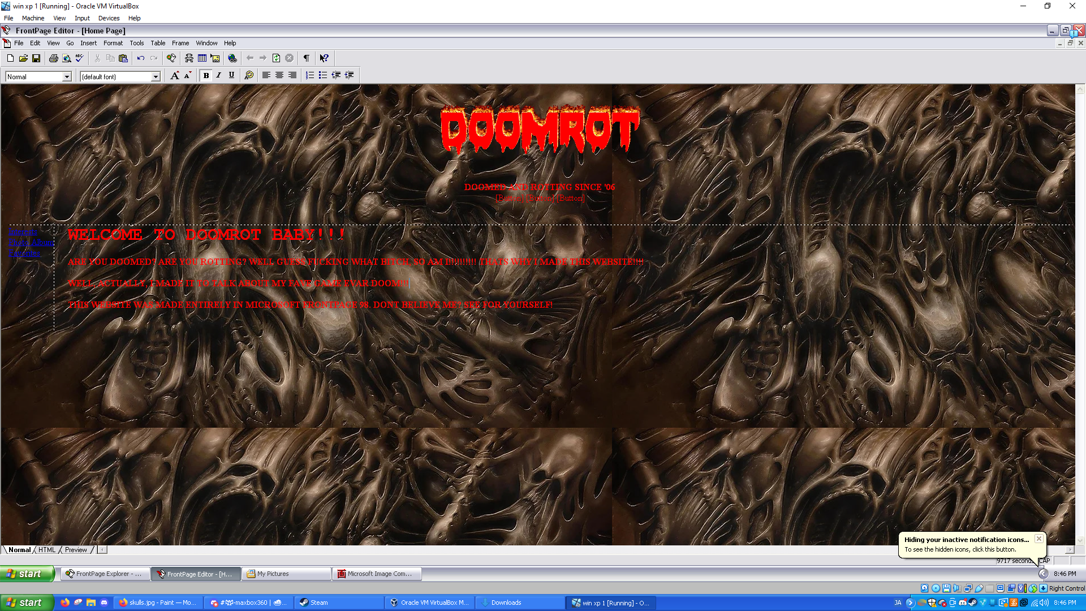Click the Refresh page icon
Viewport: 1086px width, 611px height.
coord(276,58)
